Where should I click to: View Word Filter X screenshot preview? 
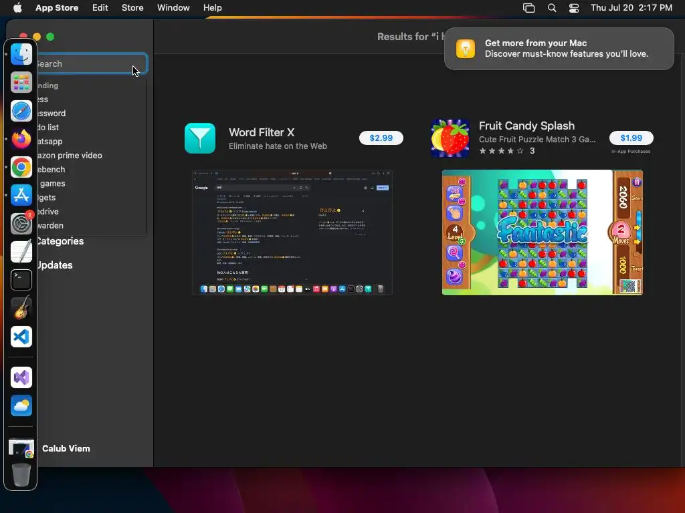[292, 232]
